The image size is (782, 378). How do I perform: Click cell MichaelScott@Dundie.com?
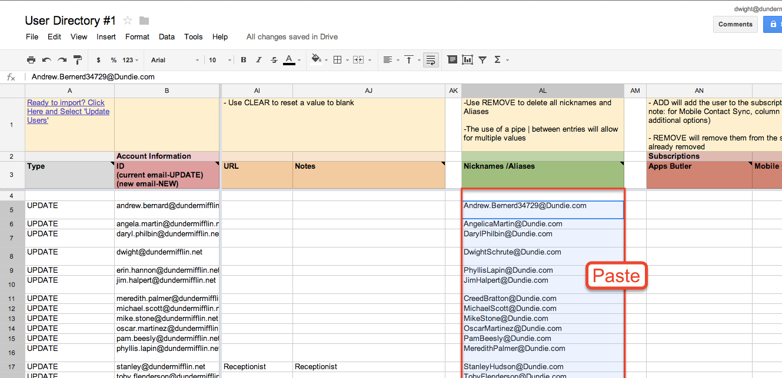coord(543,309)
